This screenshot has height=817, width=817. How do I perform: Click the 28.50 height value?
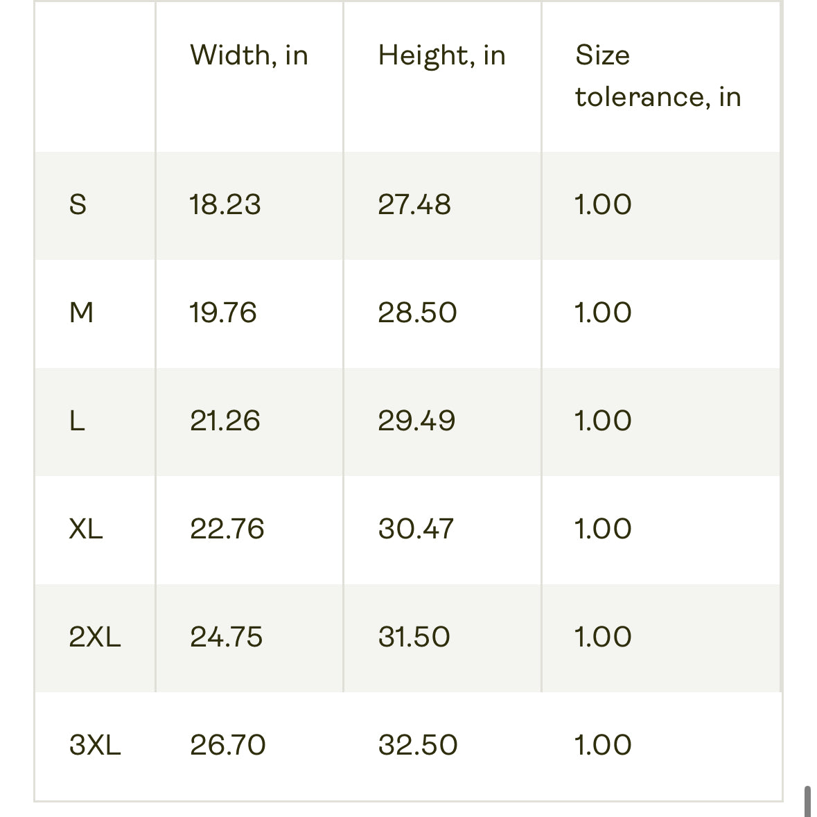(417, 313)
